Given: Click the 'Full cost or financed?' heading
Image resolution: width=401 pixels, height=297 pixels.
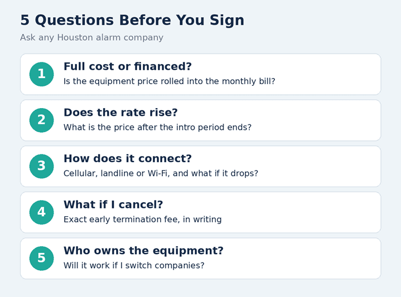Looking at the screenshot, I should [128, 66].
